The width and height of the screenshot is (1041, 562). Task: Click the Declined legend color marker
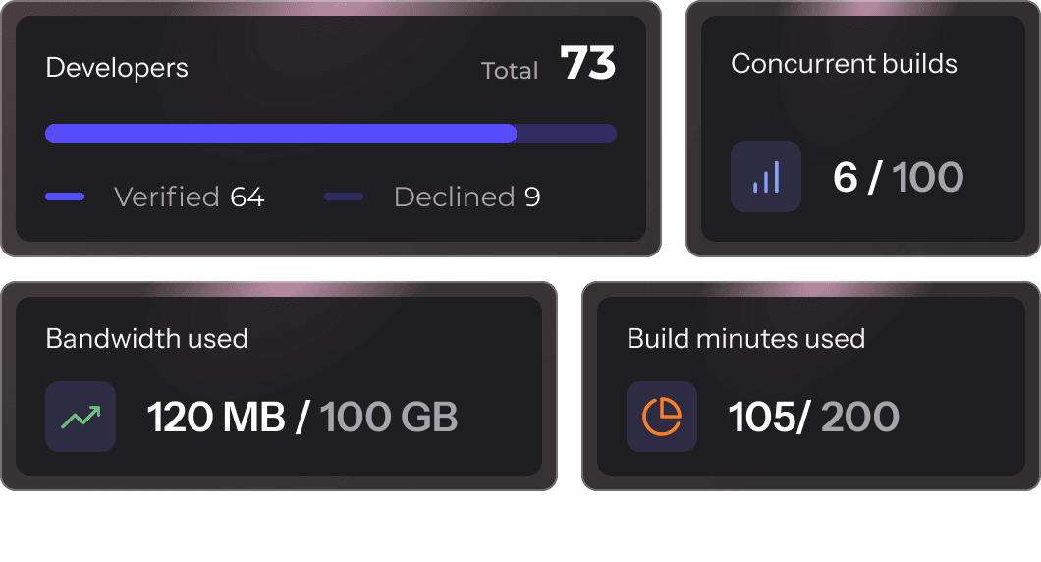(344, 197)
